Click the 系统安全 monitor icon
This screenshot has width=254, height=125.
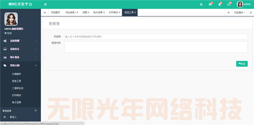[x=5, y=49]
